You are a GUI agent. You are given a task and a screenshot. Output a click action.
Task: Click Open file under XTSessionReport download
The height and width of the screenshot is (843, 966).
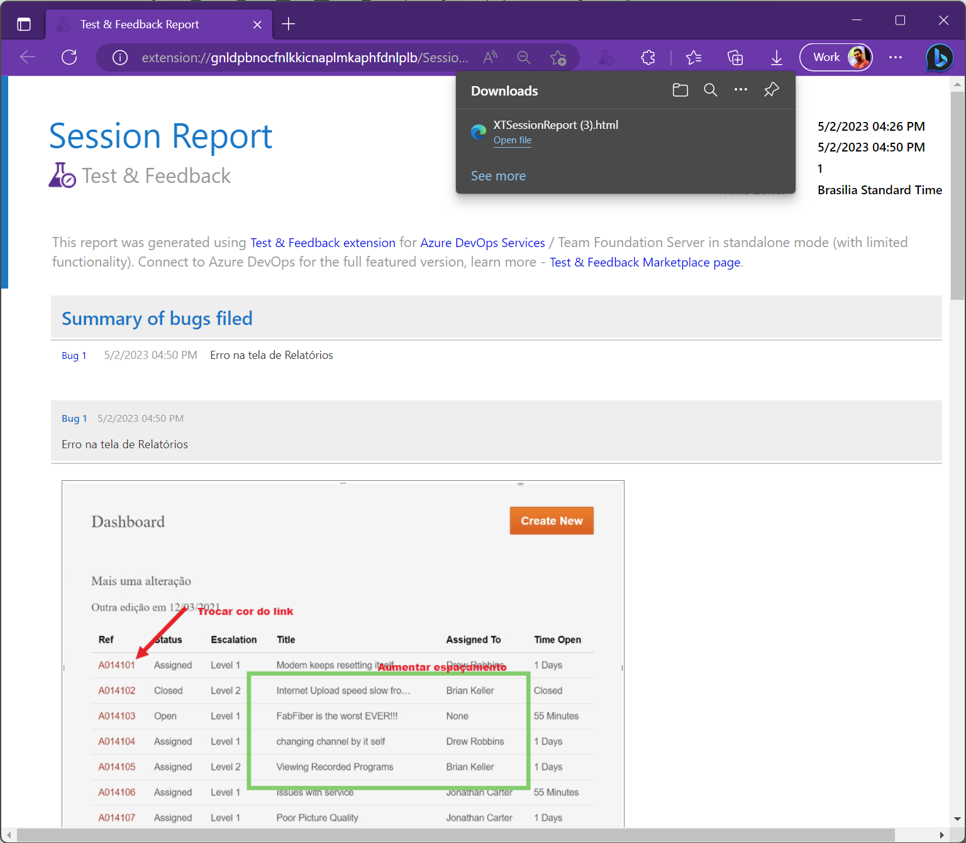pos(512,140)
